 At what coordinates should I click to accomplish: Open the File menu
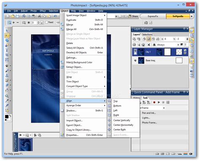click(9, 11)
